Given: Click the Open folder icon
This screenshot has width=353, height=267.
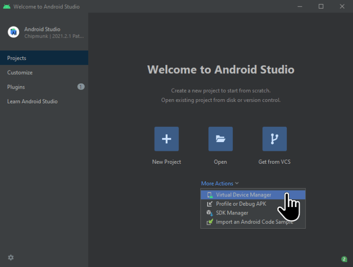Looking at the screenshot, I should (220, 139).
